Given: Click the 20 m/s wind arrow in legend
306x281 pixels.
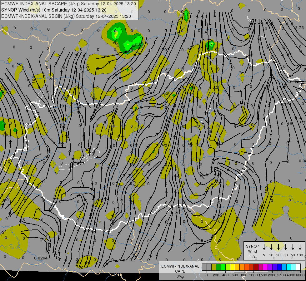Looking at the screenshot, I should pyautogui.click(x=278, y=247).
